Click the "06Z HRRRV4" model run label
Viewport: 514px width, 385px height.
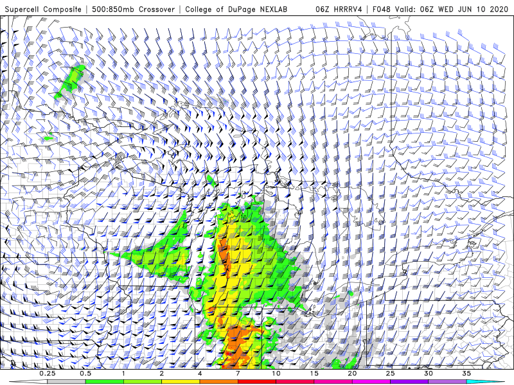[x=339, y=9]
